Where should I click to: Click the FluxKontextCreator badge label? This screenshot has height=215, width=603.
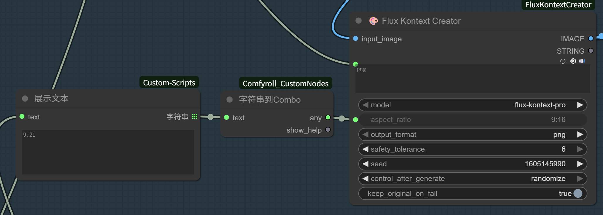(x=558, y=5)
